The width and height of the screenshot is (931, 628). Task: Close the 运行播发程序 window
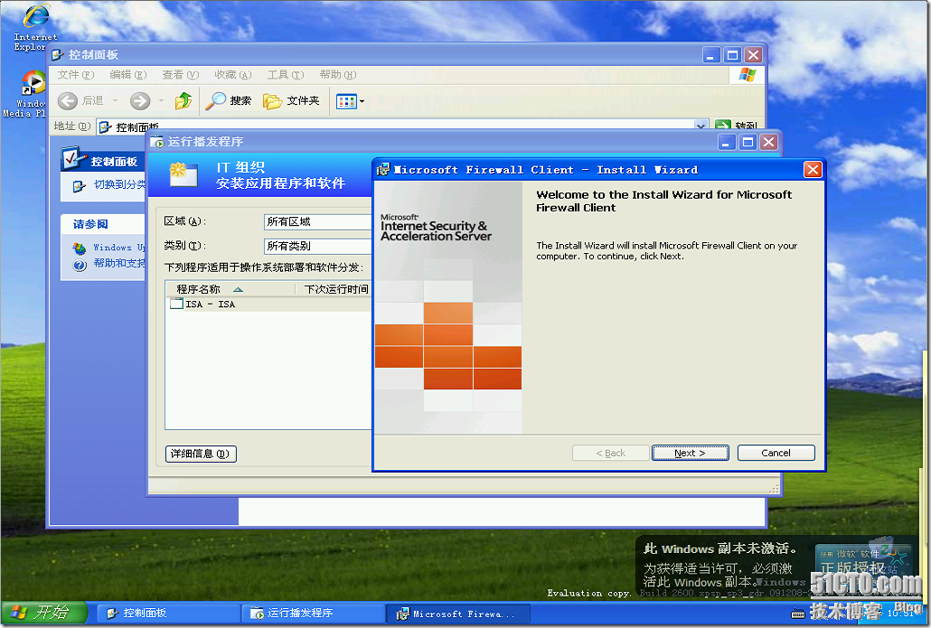click(x=768, y=142)
